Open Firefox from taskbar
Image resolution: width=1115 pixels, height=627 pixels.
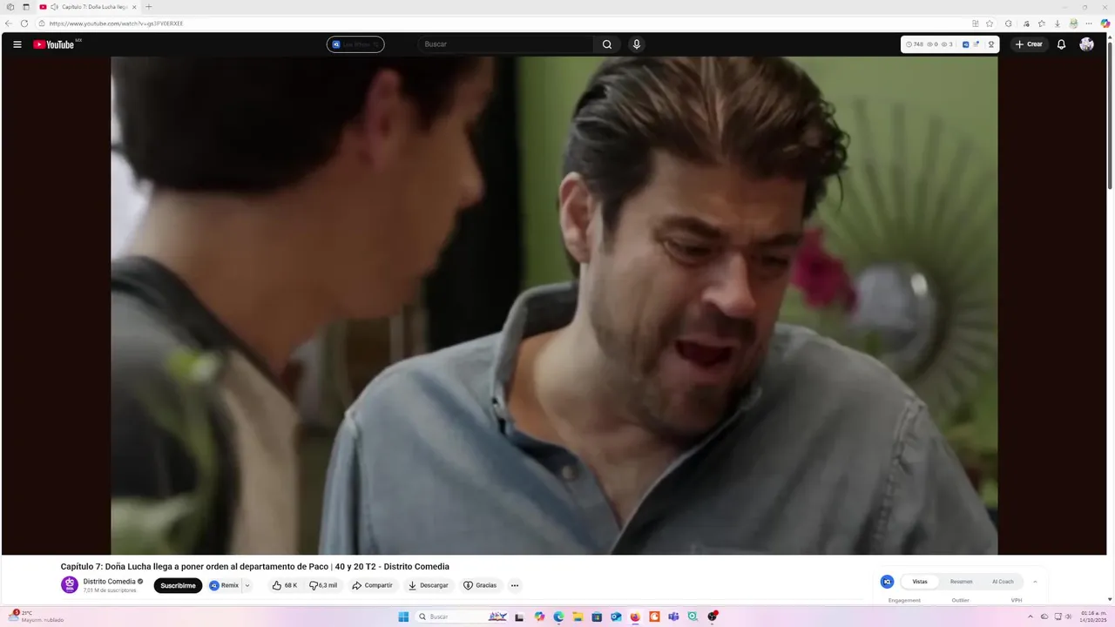tap(635, 617)
